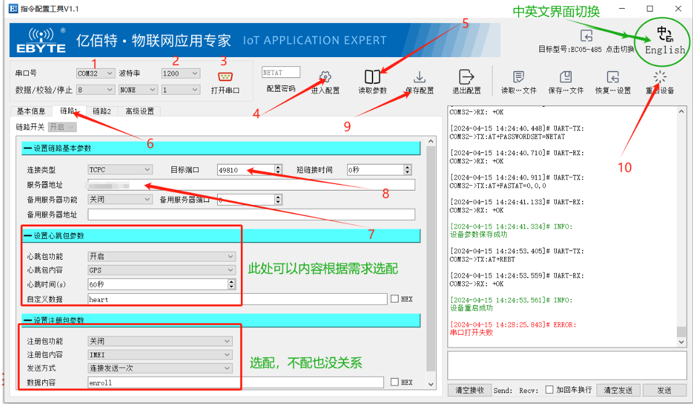Open the 心跳包内容 GPS dropdown
This screenshot has height=404, width=693.
click(x=162, y=270)
